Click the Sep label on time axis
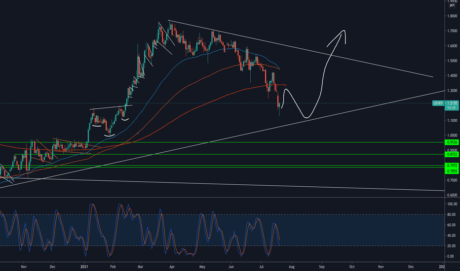 click(x=322, y=267)
